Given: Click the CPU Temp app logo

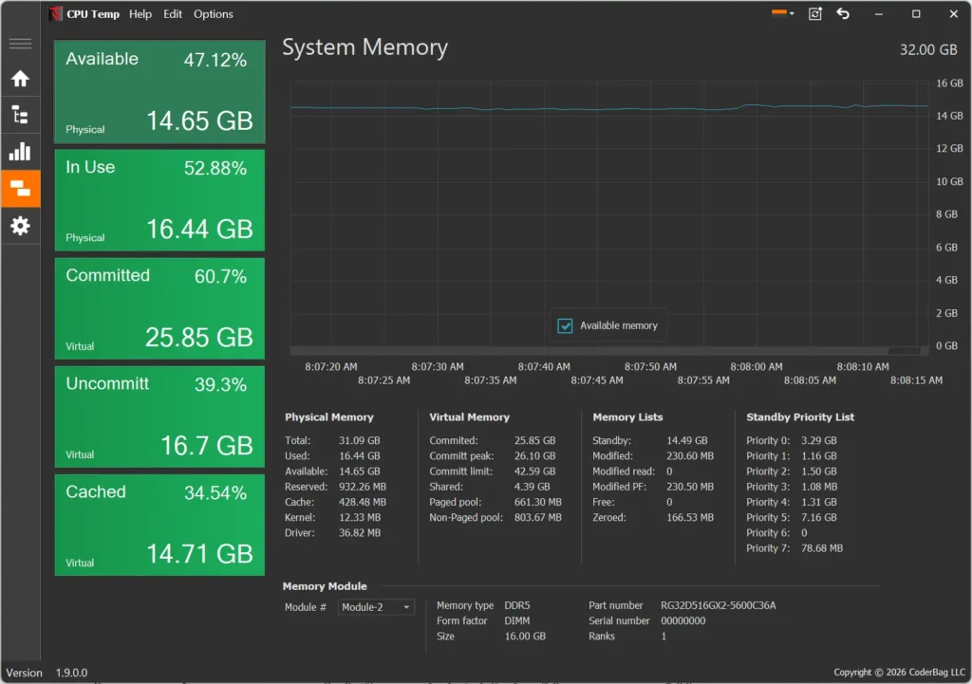Looking at the screenshot, I should [x=56, y=13].
